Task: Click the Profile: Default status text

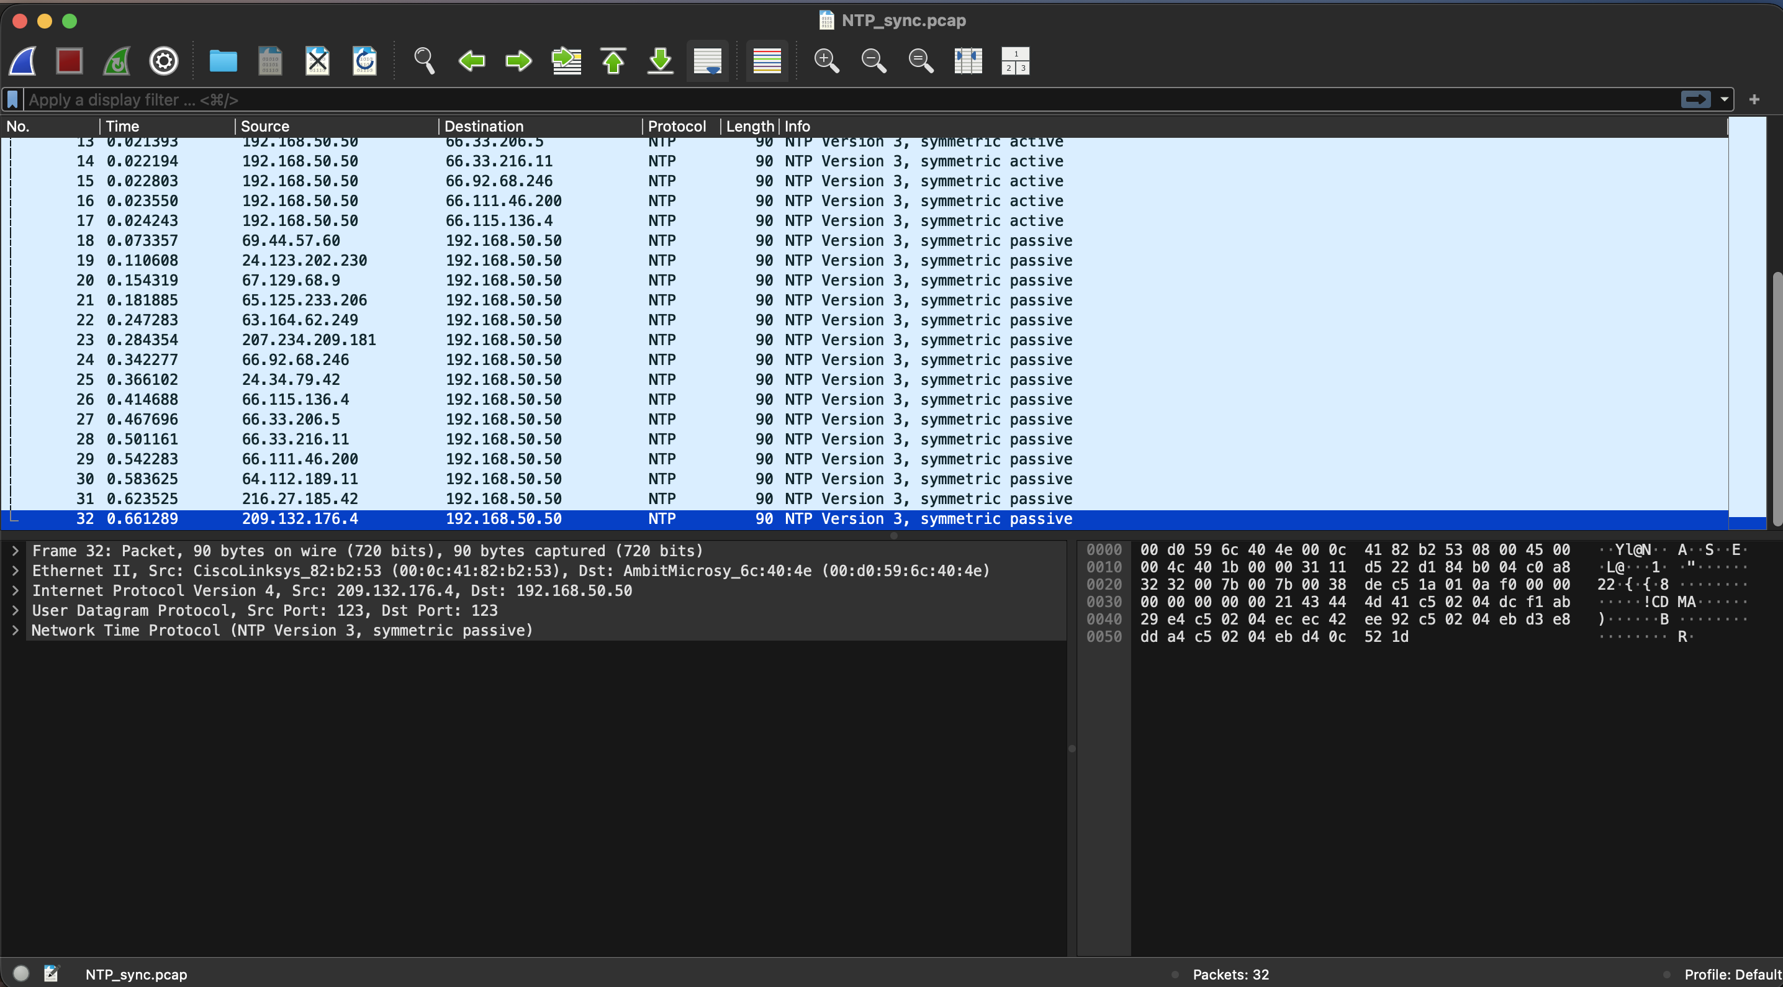Action: (1733, 975)
